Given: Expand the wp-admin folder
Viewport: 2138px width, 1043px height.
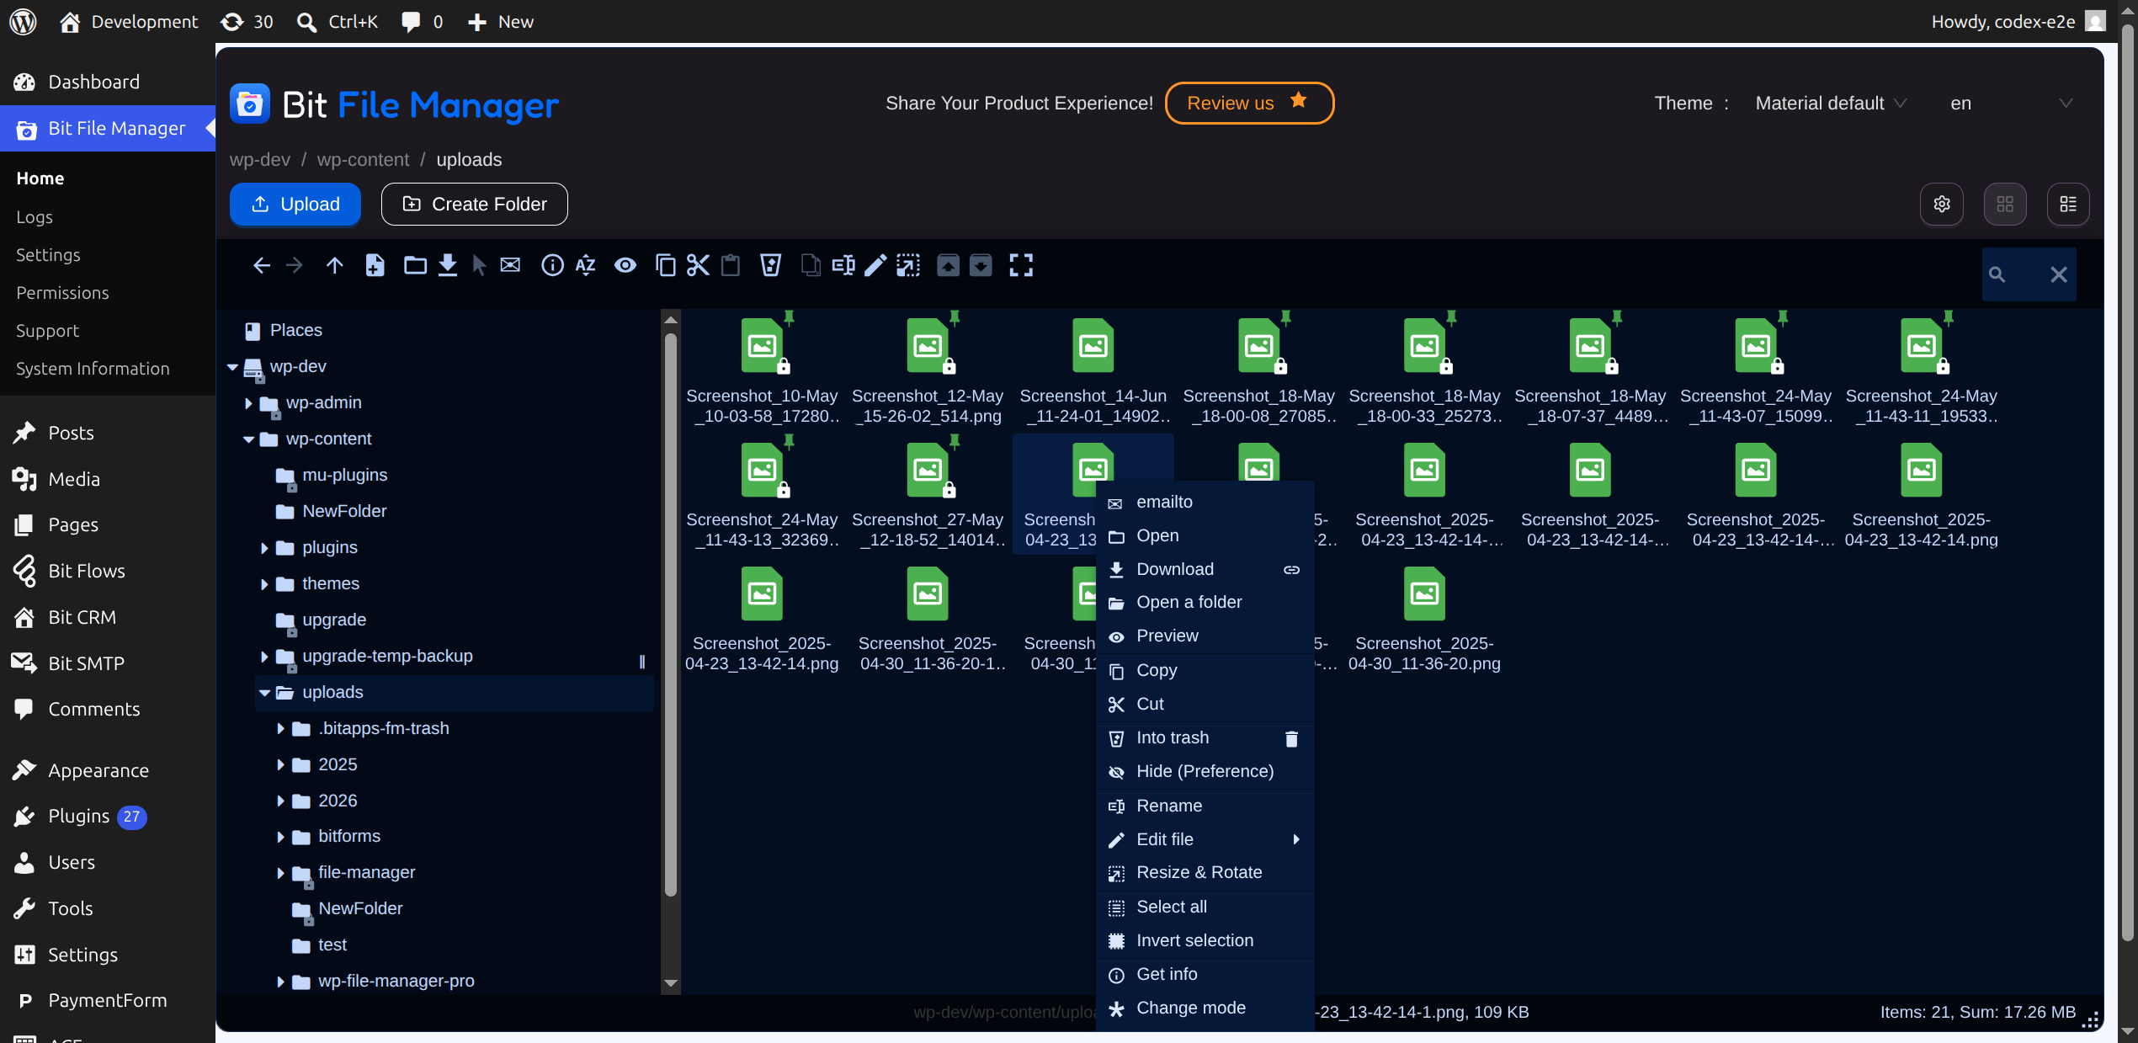Looking at the screenshot, I should tap(248, 403).
